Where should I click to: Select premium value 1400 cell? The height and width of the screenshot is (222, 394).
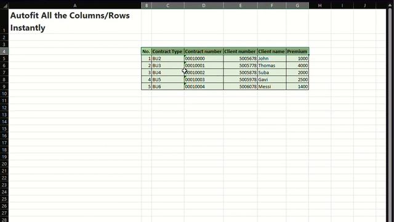pyautogui.click(x=297, y=86)
